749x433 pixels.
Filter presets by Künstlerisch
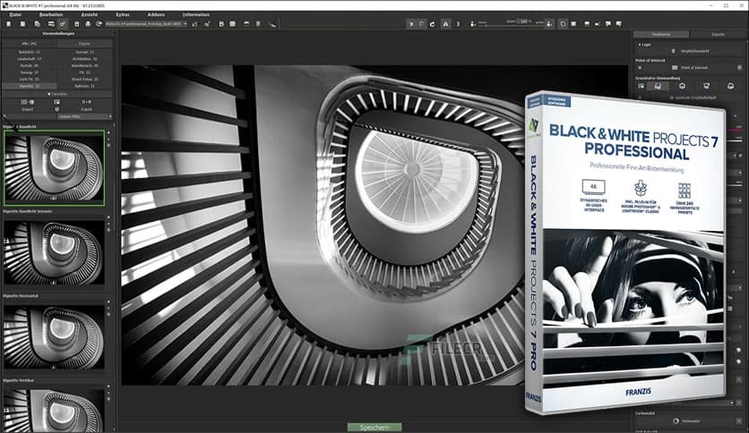point(84,65)
